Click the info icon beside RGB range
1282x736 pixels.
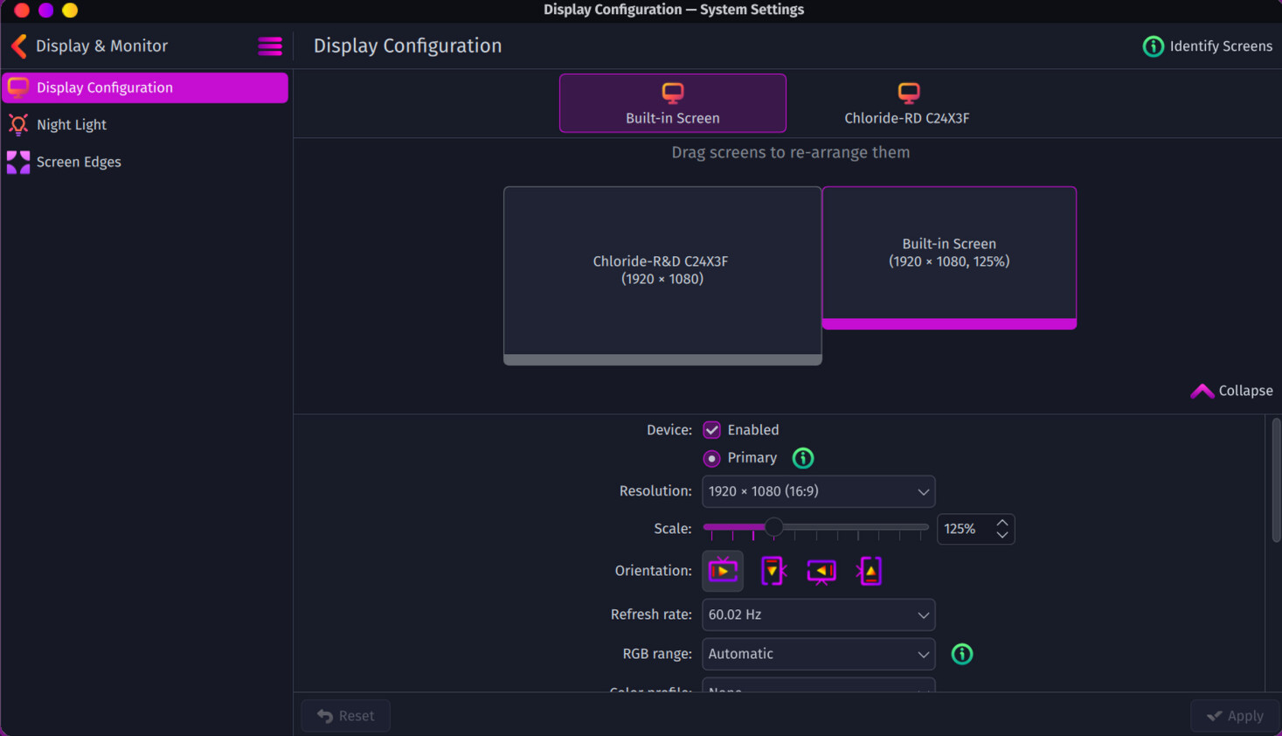tap(961, 654)
